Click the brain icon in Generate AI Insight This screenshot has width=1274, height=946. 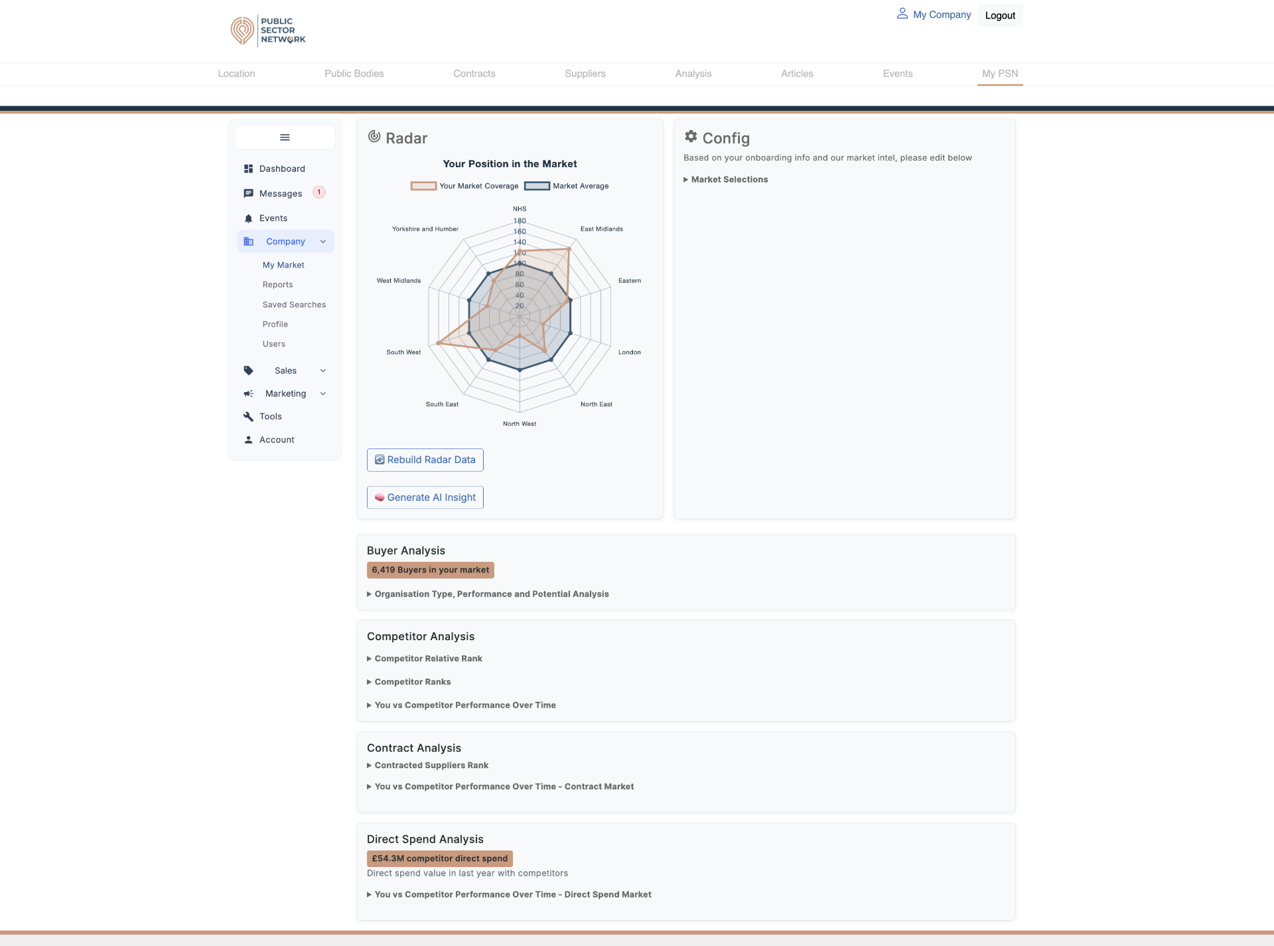pos(380,498)
